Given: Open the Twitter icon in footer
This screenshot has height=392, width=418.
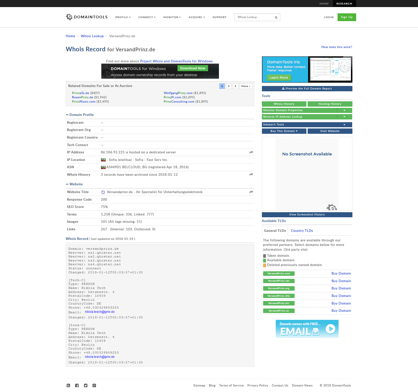Looking at the screenshot, I should click(x=86, y=385).
